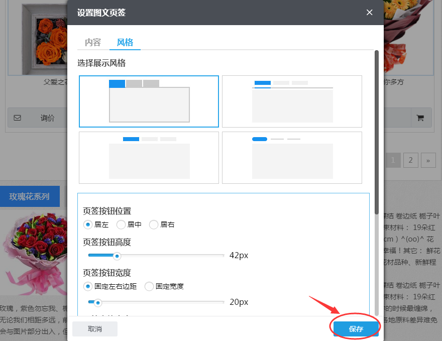Switch to the 内容 tab
442x341 pixels.
(x=92, y=43)
